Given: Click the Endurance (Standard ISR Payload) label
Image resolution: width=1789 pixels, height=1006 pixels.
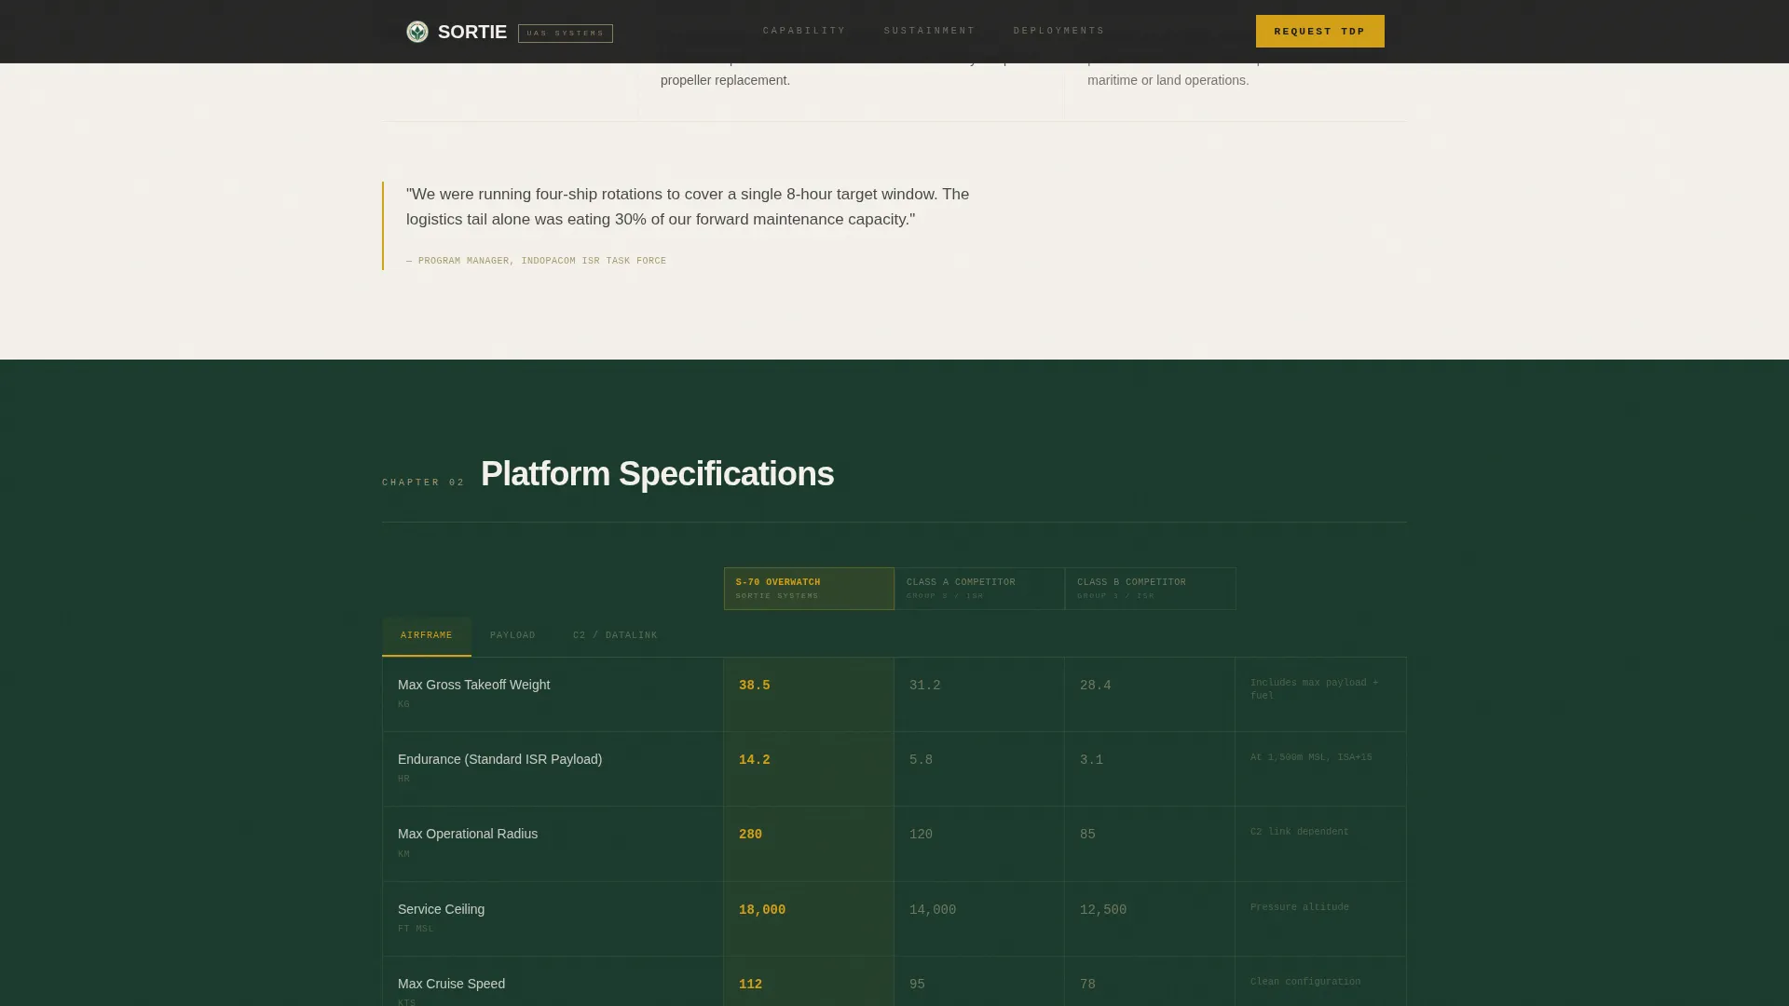Looking at the screenshot, I should pyautogui.click(x=499, y=759).
